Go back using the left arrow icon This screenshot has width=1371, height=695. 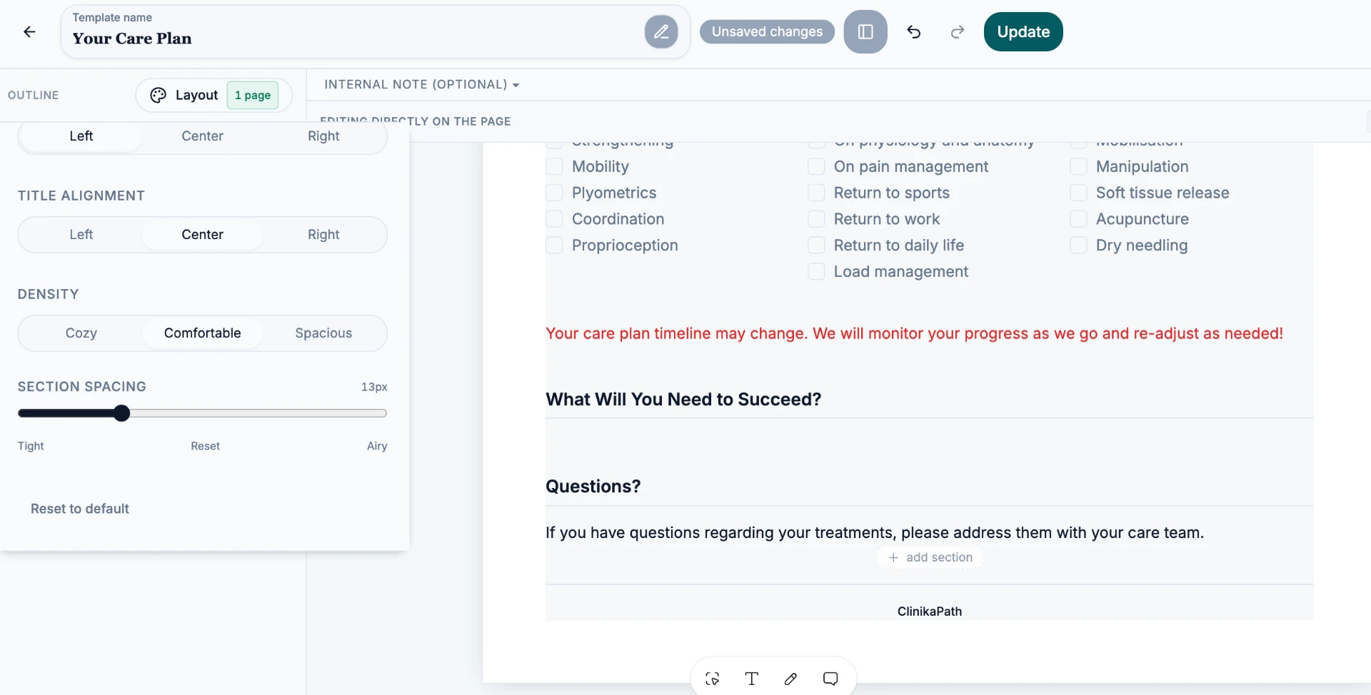pyautogui.click(x=29, y=31)
